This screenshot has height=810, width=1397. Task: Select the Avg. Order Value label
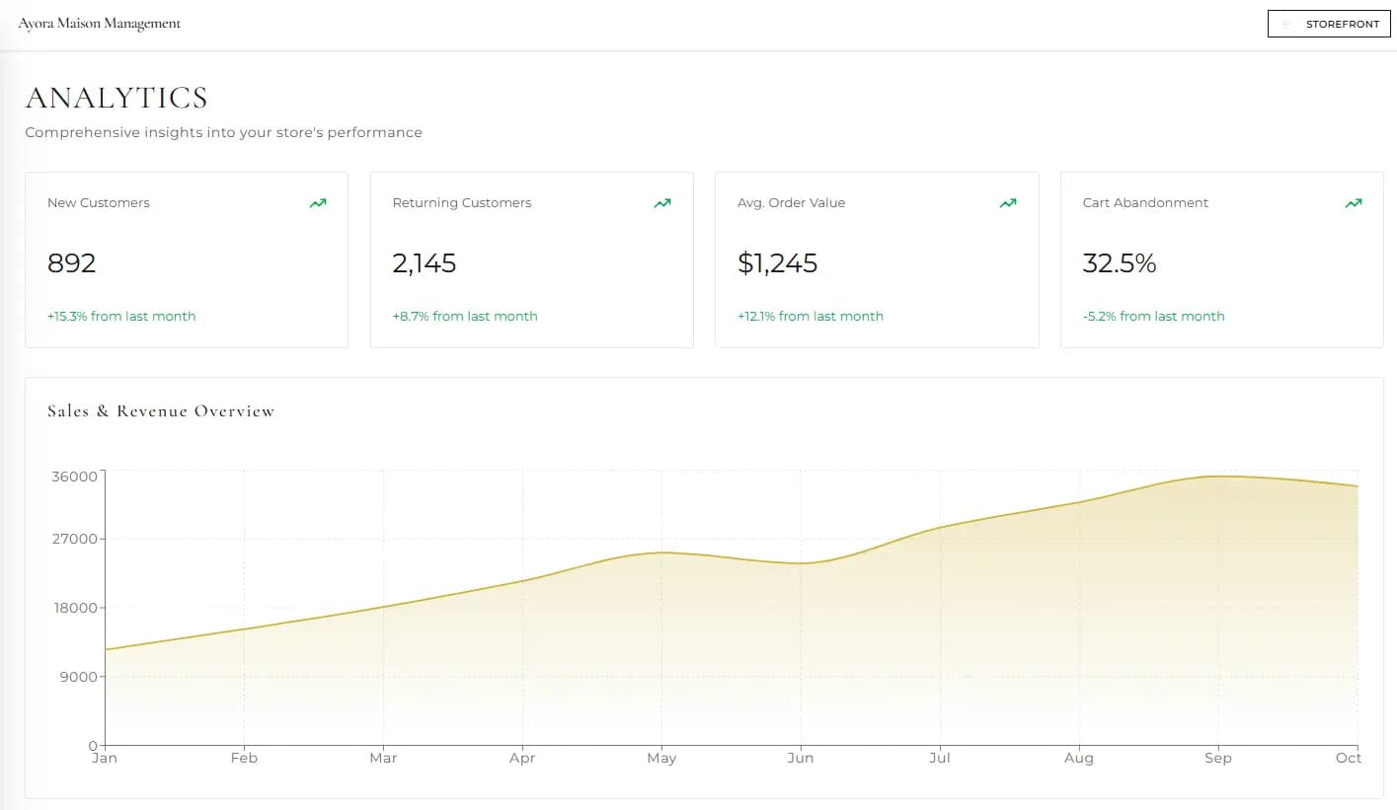coord(792,202)
